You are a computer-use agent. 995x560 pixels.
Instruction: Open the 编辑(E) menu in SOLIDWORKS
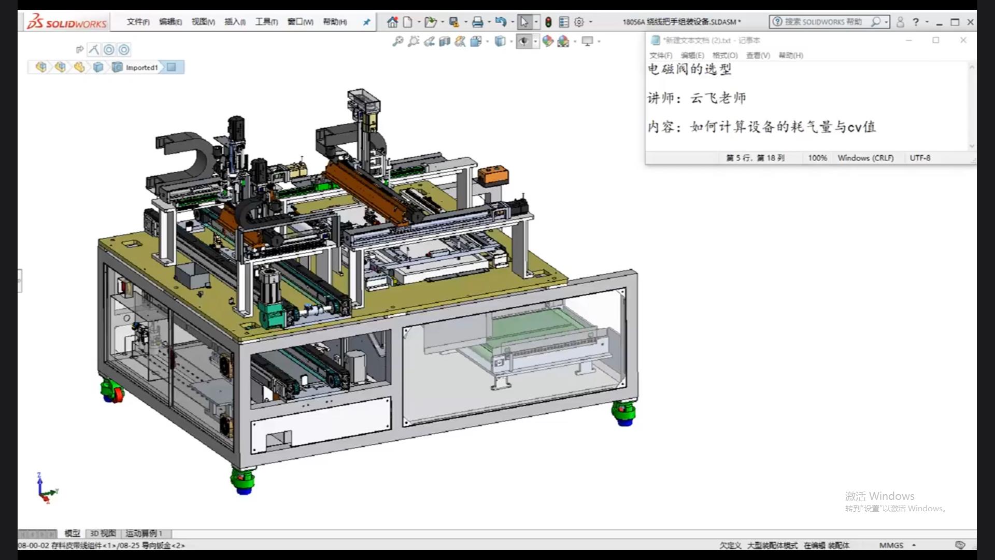[x=170, y=22]
